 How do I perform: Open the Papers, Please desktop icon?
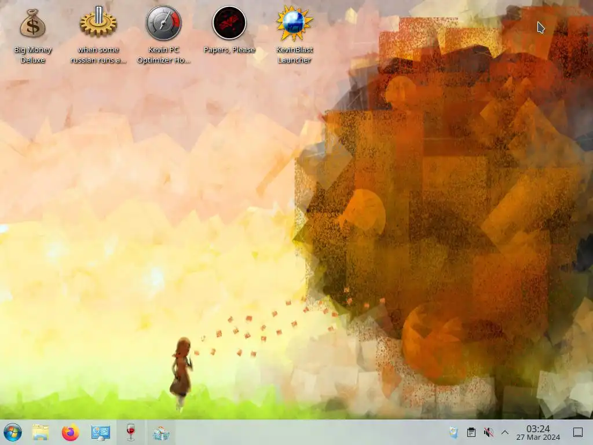click(229, 23)
